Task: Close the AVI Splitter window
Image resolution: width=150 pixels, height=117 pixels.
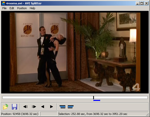Action: coord(146,3)
